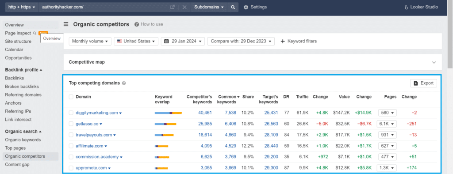The width and height of the screenshot is (453, 174).
Task: Open Link intersect in sidebar
Action: (x=18, y=120)
